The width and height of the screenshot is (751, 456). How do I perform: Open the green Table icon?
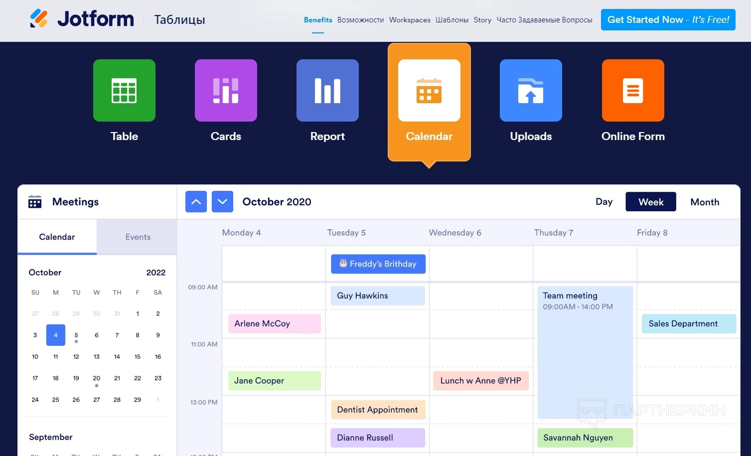[124, 90]
